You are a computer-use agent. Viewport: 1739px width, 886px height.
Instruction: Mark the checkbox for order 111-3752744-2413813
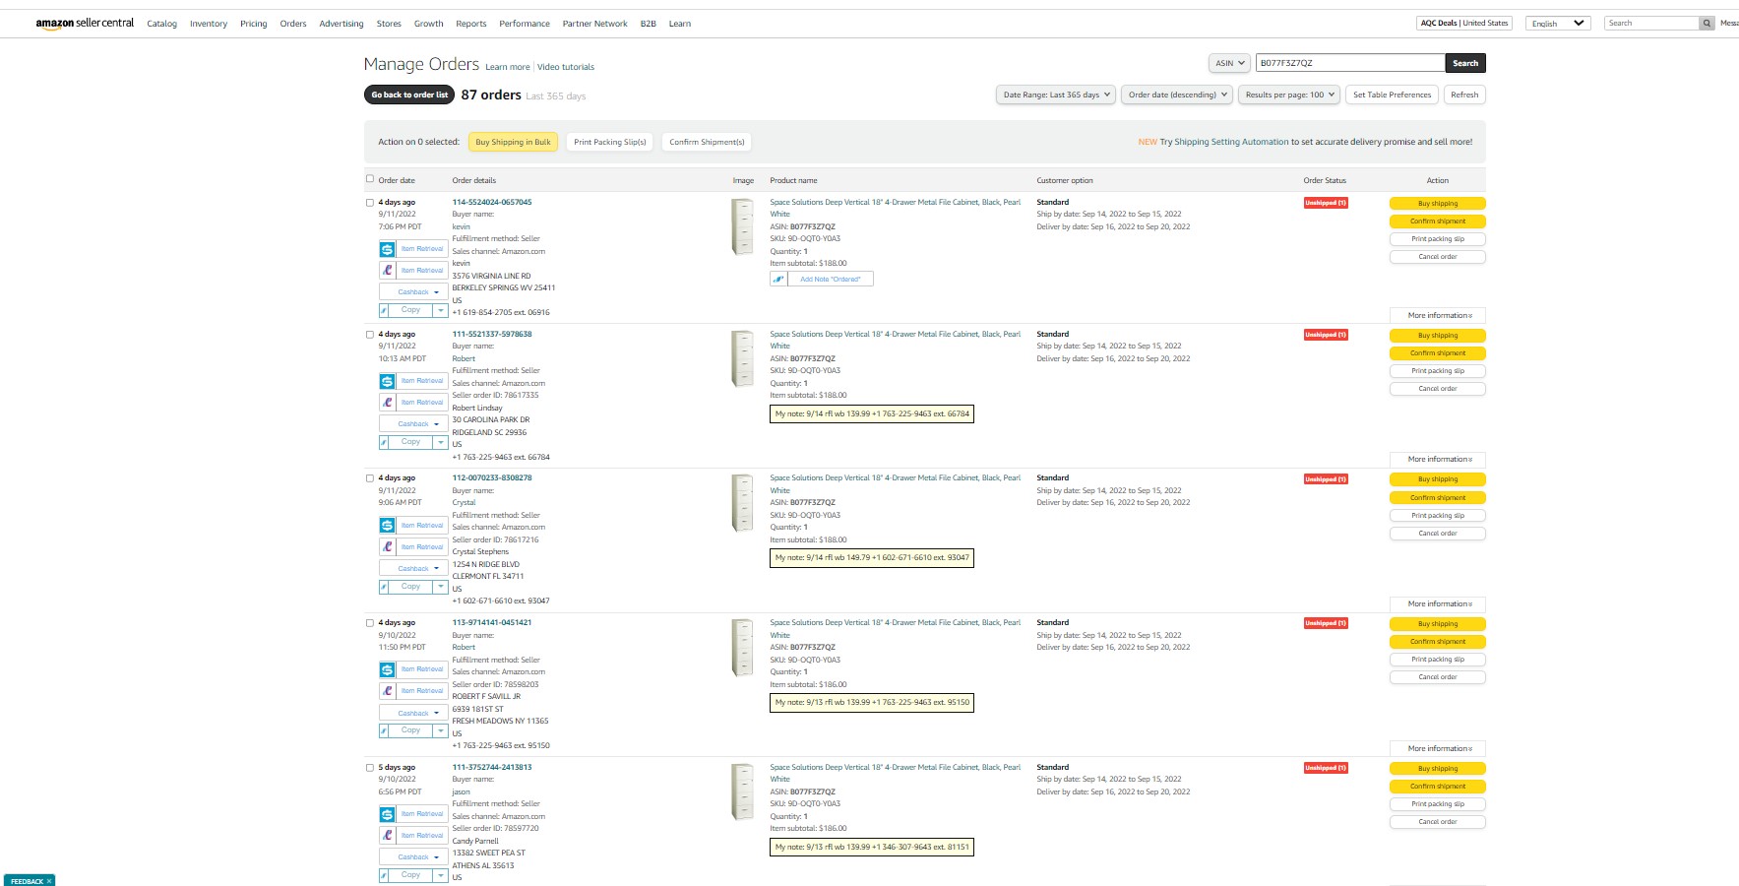coord(370,768)
